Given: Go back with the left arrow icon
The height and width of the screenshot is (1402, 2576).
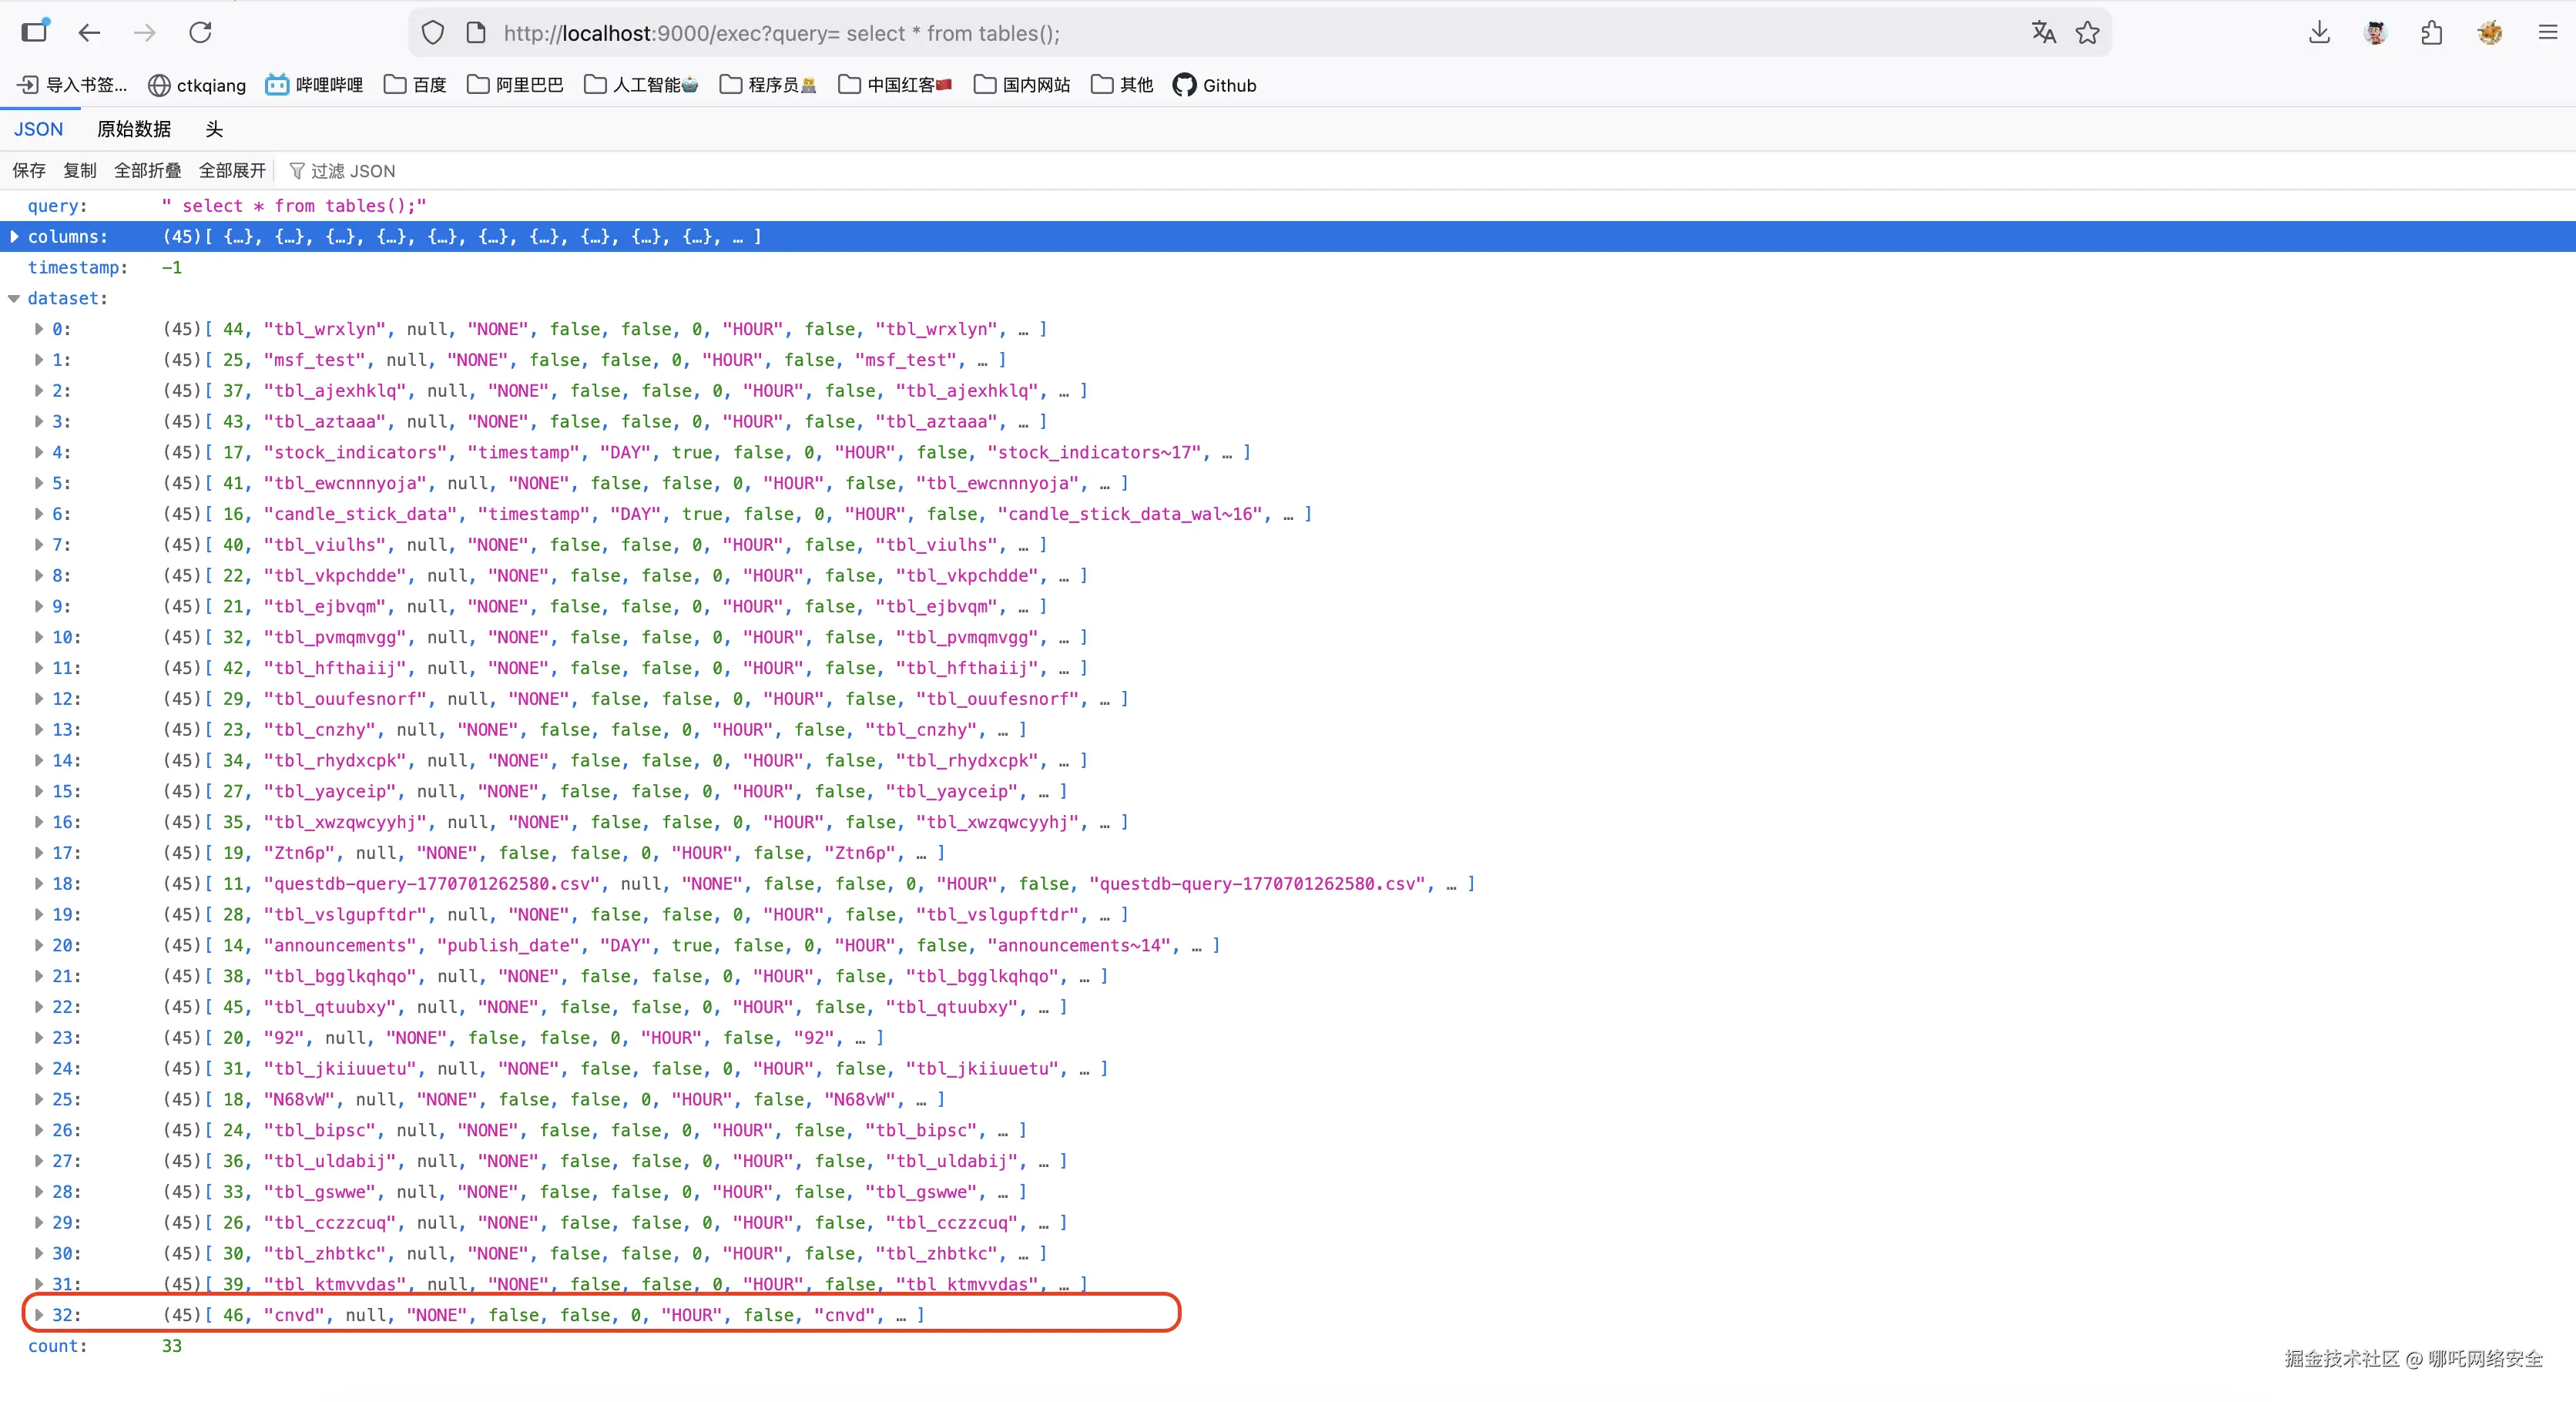Looking at the screenshot, I should coord(90,33).
